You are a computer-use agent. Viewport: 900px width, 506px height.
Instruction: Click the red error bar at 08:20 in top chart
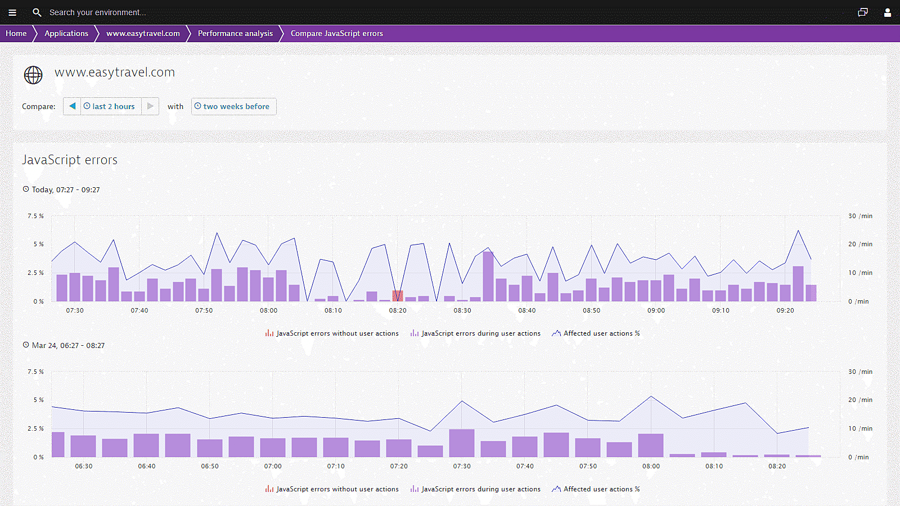click(x=398, y=296)
